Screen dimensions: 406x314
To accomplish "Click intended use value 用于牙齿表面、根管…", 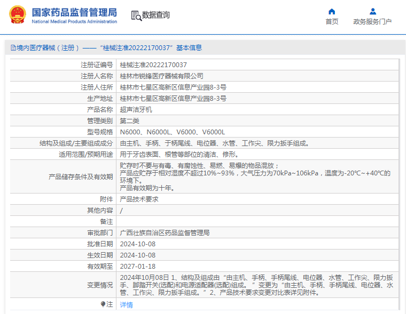I will tap(179, 154).
